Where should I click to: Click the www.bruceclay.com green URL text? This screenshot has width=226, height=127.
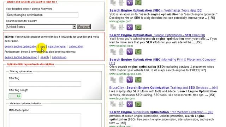(122, 98)
